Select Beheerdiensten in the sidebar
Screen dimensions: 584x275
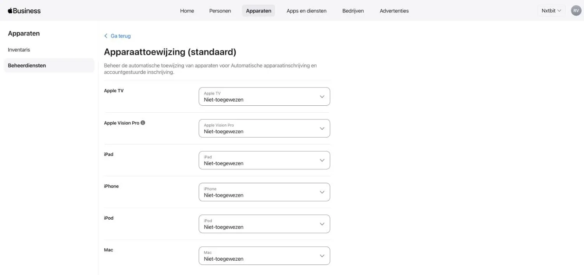[49, 65]
